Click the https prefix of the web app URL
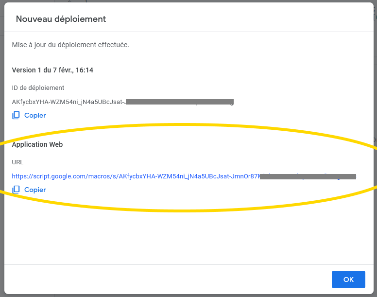The image size is (377, 297). (20, 176)
